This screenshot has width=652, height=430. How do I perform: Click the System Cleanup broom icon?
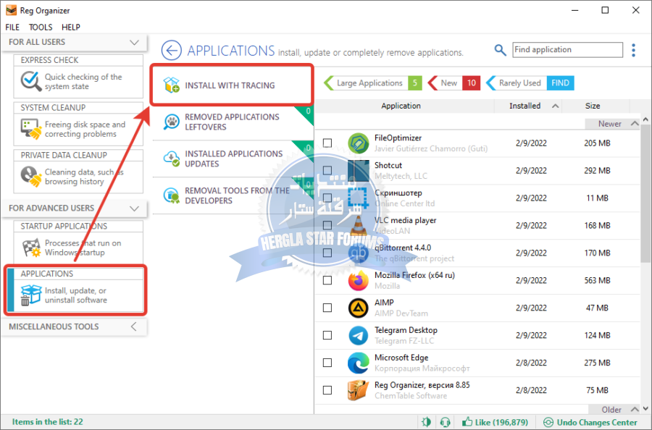[30, 129]
